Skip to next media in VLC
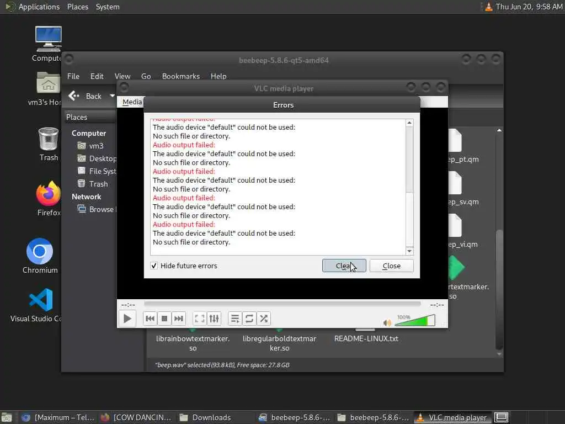This screenshot has width=565, height=424. (x=178, y=319)
